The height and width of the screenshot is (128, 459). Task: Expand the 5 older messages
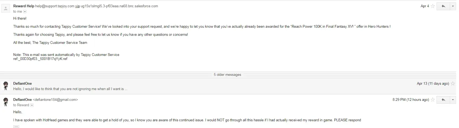(x=227, y=74)
